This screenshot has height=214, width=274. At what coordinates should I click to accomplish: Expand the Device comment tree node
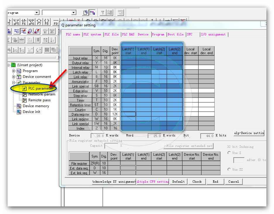(13, 77)
